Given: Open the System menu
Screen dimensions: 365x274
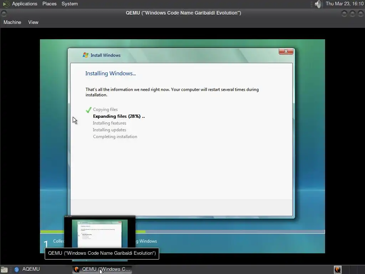Looking at the screenshot, I should coord(70,4).
